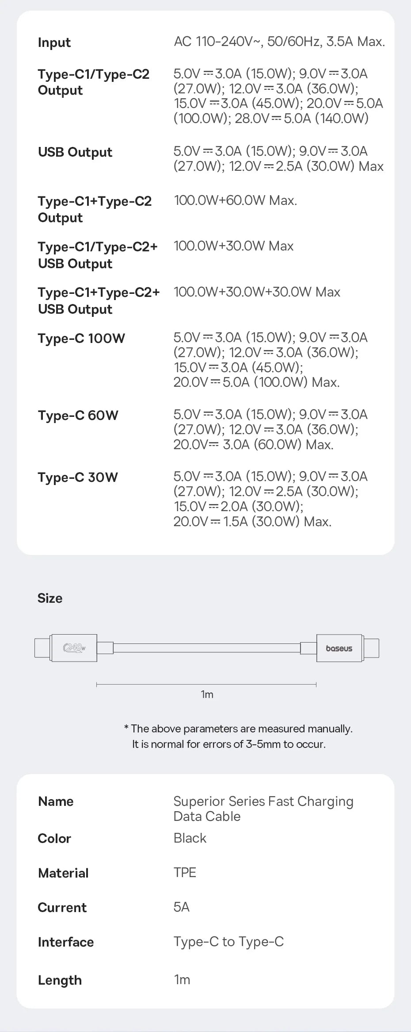411x1032 pixels.
Task: Click the 1m dimension label under the cable
Action: click(x=207, y=694)
